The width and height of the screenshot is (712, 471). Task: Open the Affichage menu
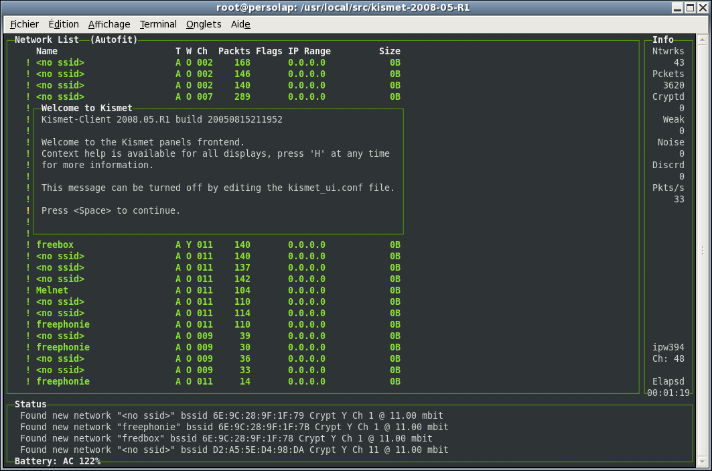tap(109, 24)
